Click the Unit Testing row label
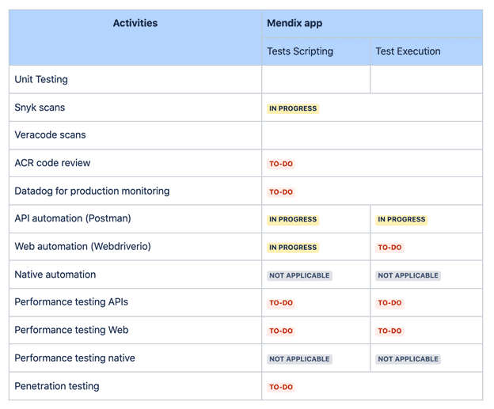This screenshot has width=494, height=409. [x=41, y=80]
